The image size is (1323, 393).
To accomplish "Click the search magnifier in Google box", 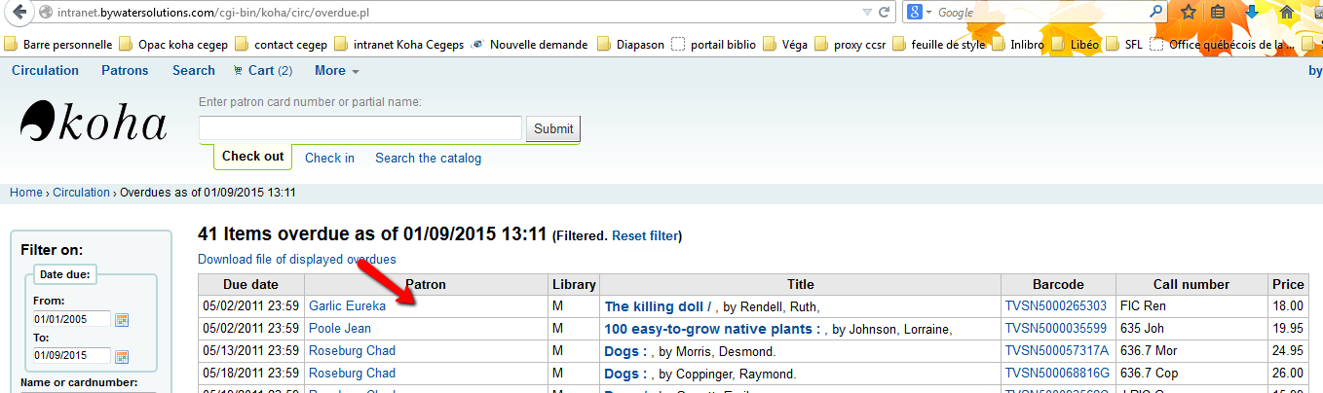I will coord(1156,13).
